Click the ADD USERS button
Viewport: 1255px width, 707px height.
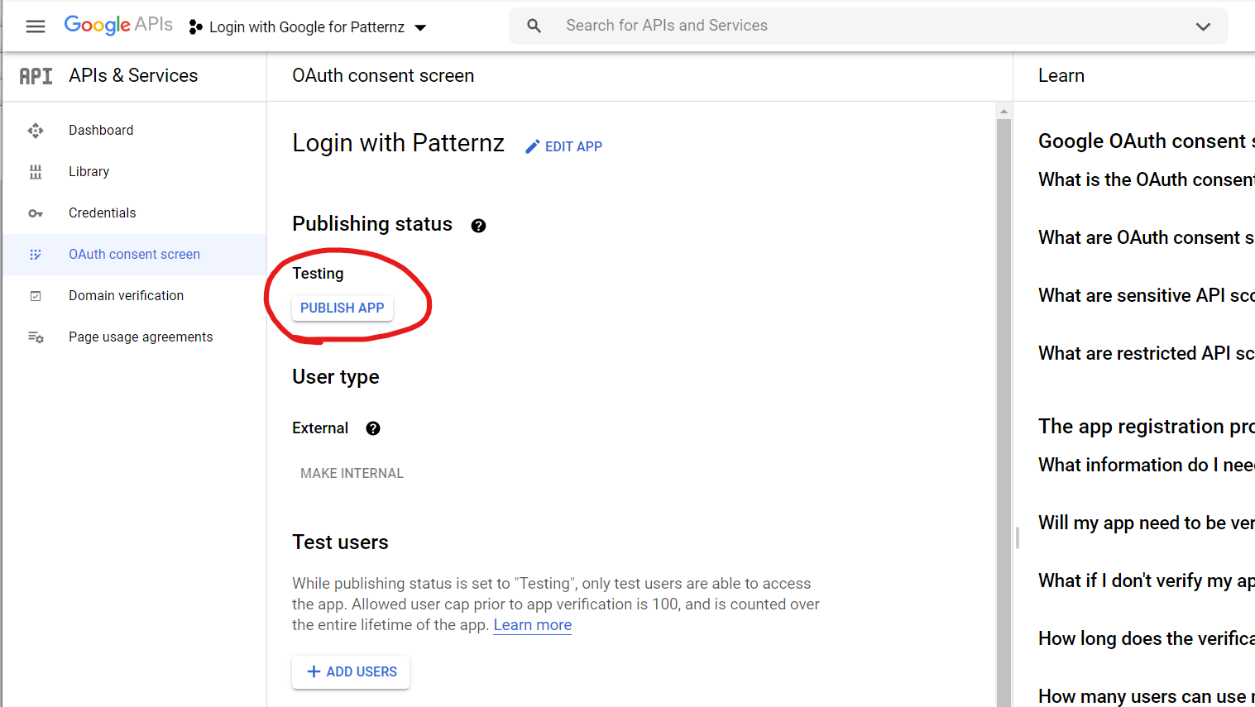(351, 671)
